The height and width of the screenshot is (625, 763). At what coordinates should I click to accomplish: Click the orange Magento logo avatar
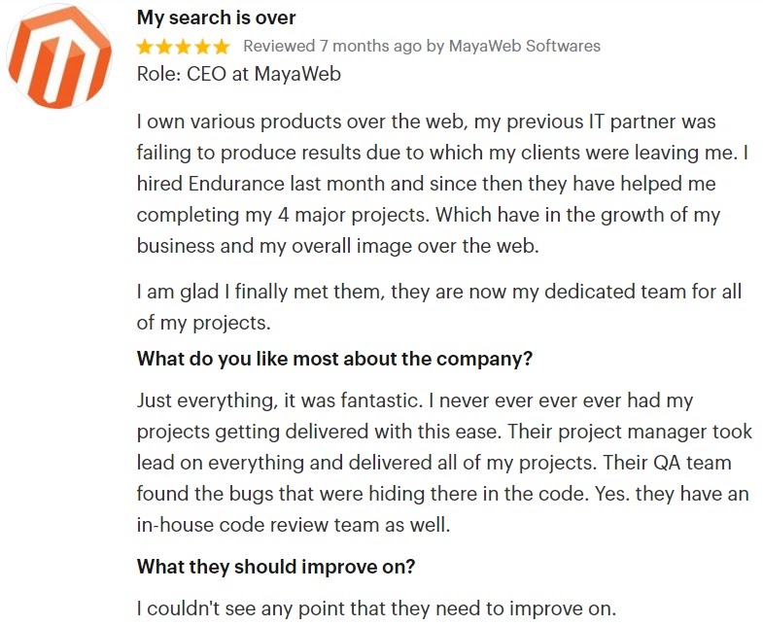point(59,56)
